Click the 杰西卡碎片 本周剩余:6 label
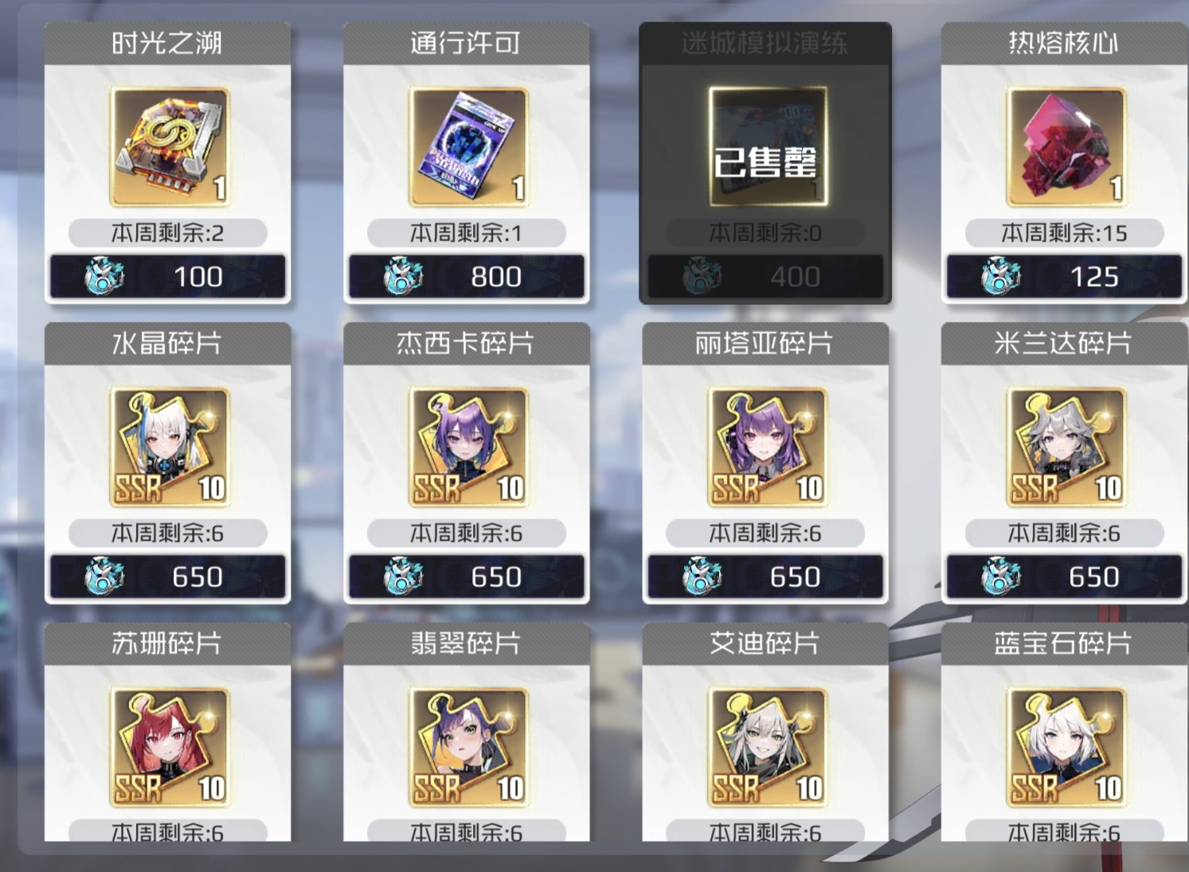 467,533
